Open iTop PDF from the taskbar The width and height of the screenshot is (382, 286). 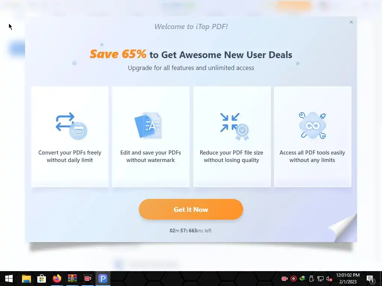point(103,279)
